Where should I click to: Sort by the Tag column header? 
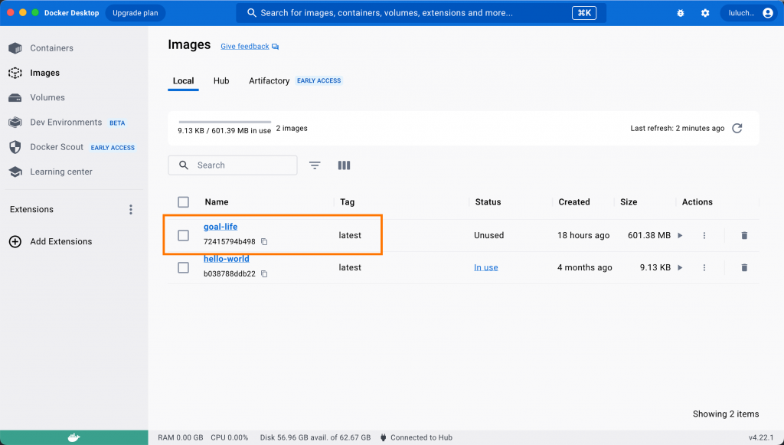coord(347,202)
